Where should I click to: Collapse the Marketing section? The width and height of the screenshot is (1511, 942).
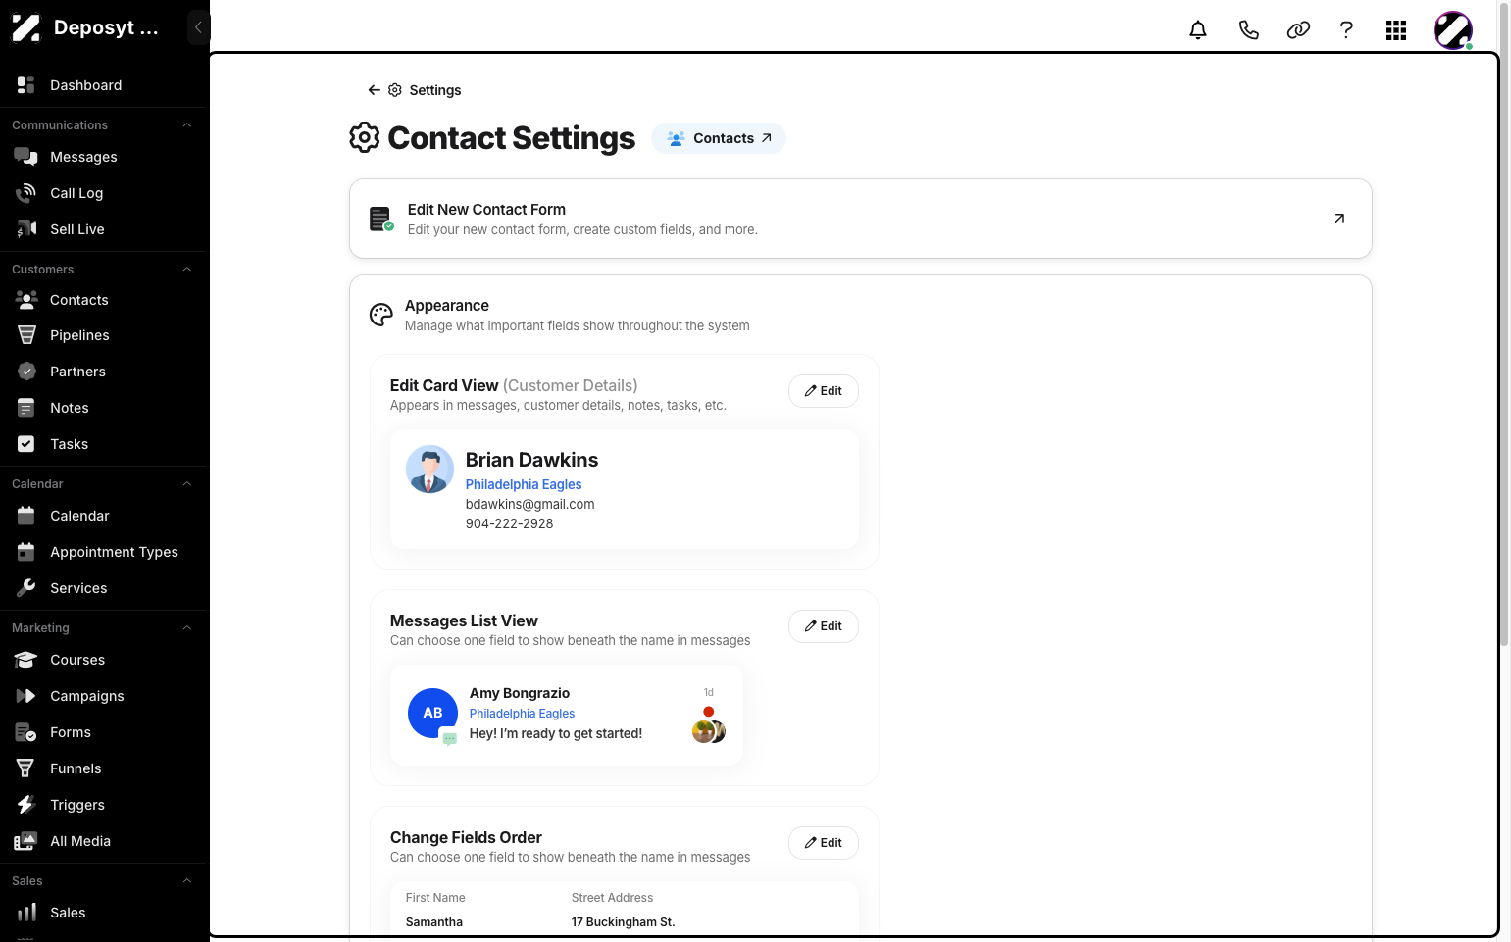click(x=186, y=628)
